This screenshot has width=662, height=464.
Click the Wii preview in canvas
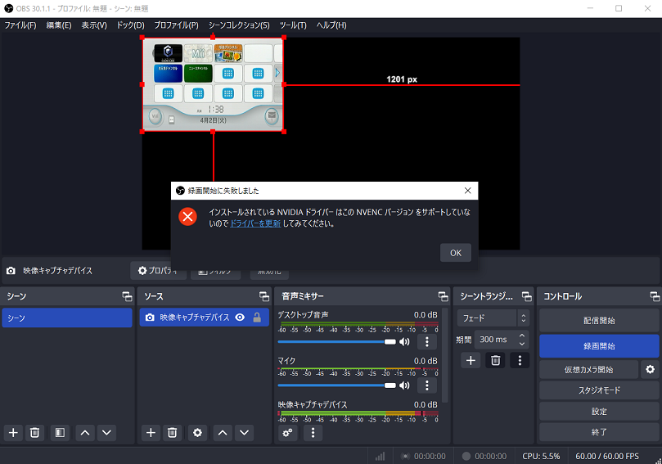click(213, 84)
